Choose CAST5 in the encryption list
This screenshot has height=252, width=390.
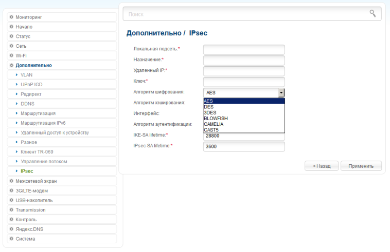coord(244,130)
